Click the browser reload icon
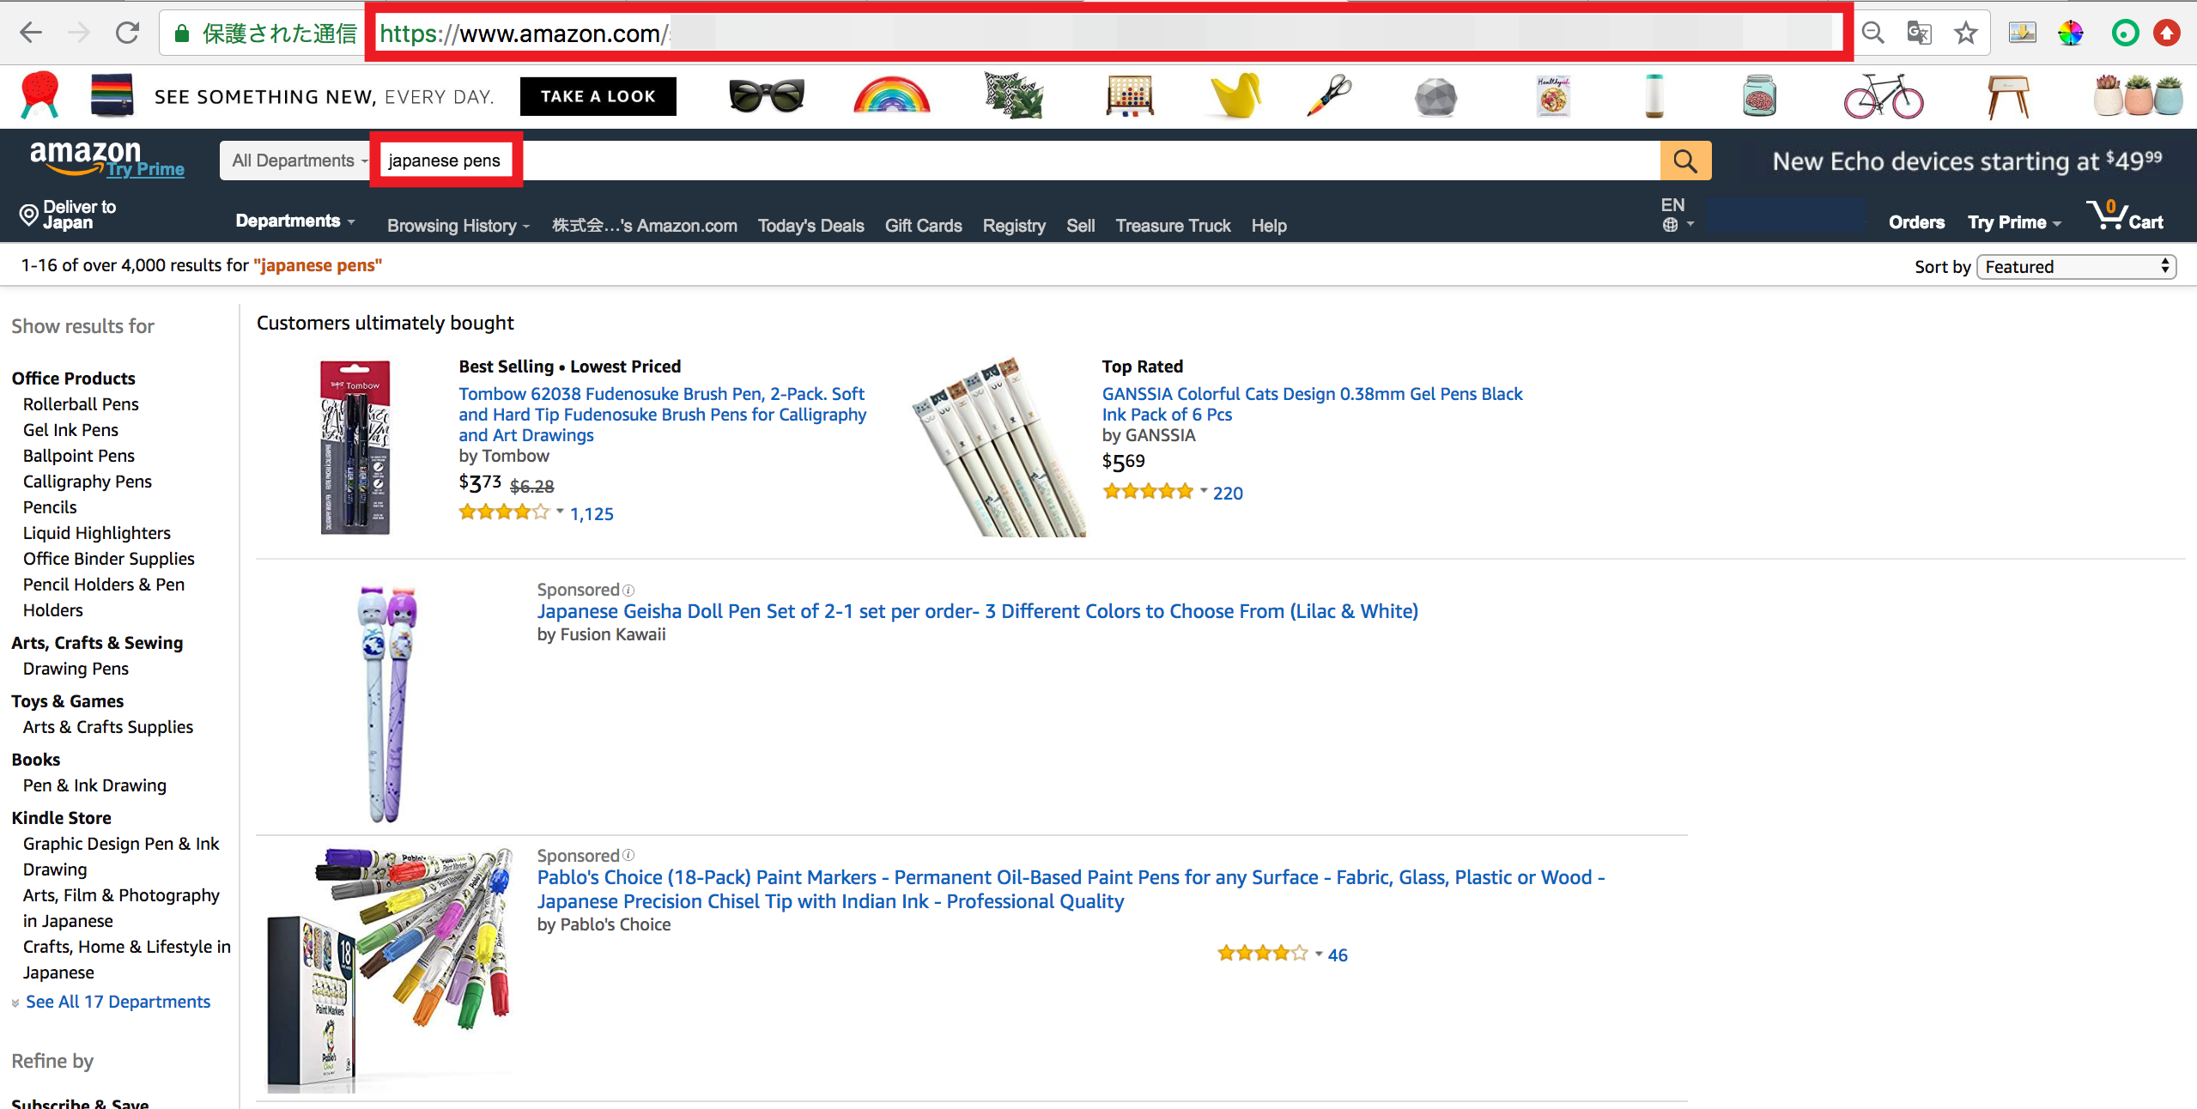The height and width of the screenshot is (1109, 2197). click(127, 33)
